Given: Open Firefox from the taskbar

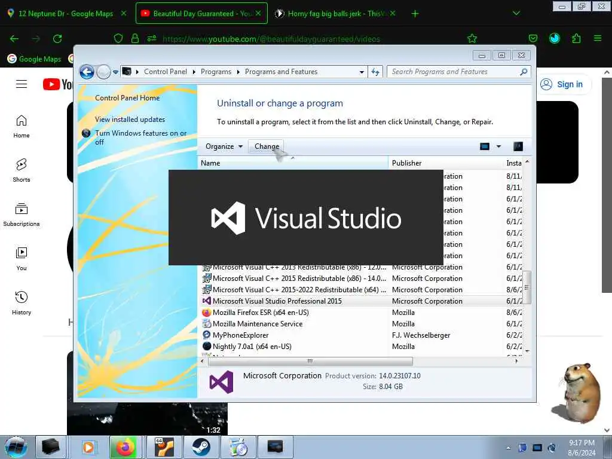Looking at the screenshot, I should click(126, 447).
